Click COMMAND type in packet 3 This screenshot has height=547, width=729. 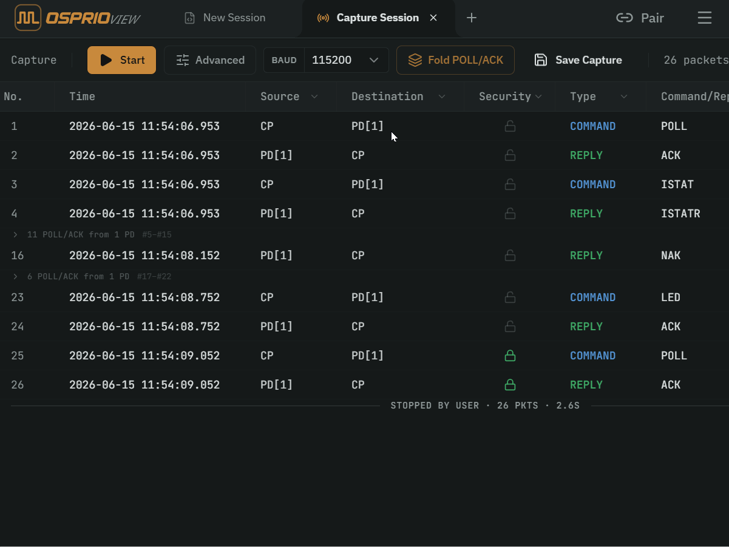[592, 185]
